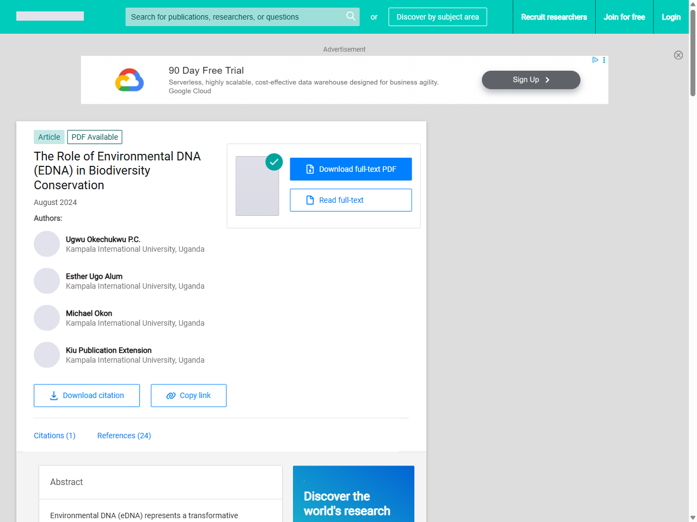697x522 pixels.
Task: Open the AdChoices three-dot options icon
Action: tap(603, 60)
